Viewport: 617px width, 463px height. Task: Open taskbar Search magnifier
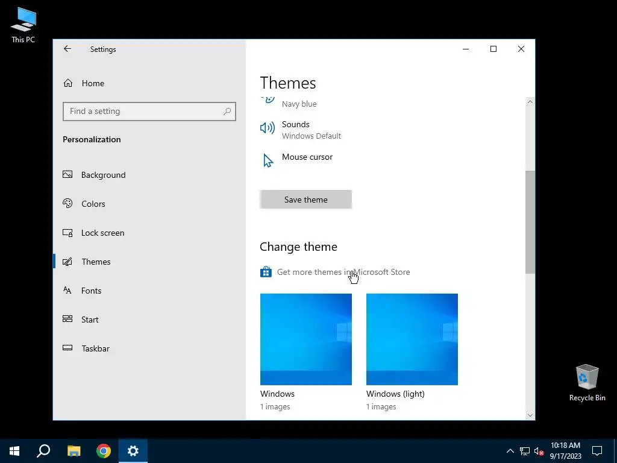point(43,451)
